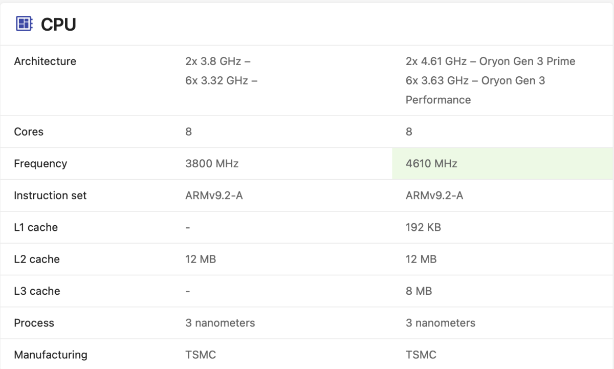
Task: Click the right-hand ARMv9.2-A value
Action: pyautogui.click(x=434, y=196)
